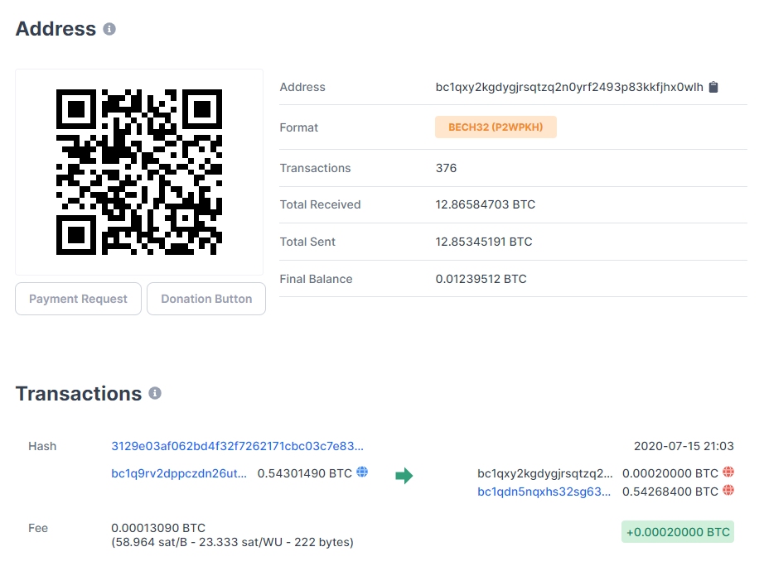Click the Address page heading
764x566 pixels.
tap(56, 29)
